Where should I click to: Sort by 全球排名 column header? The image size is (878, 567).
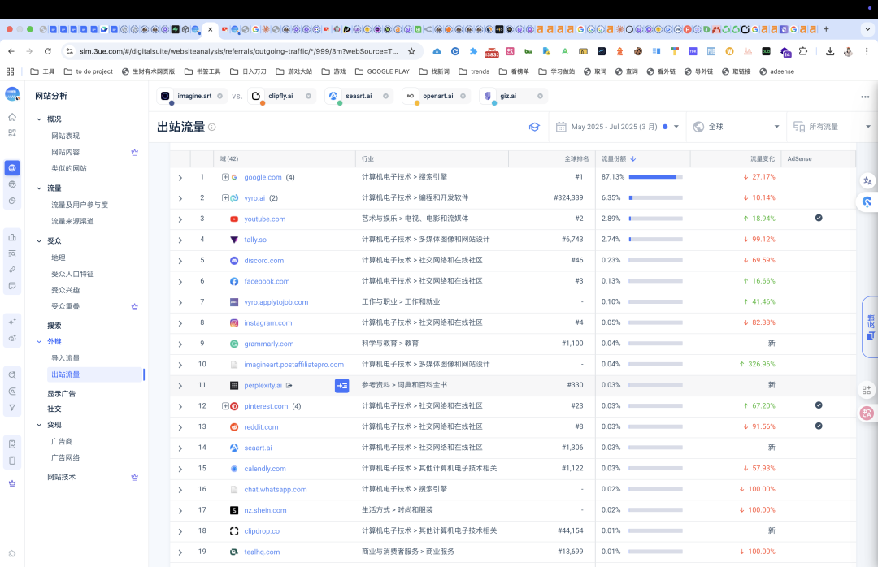coord(576,159)
